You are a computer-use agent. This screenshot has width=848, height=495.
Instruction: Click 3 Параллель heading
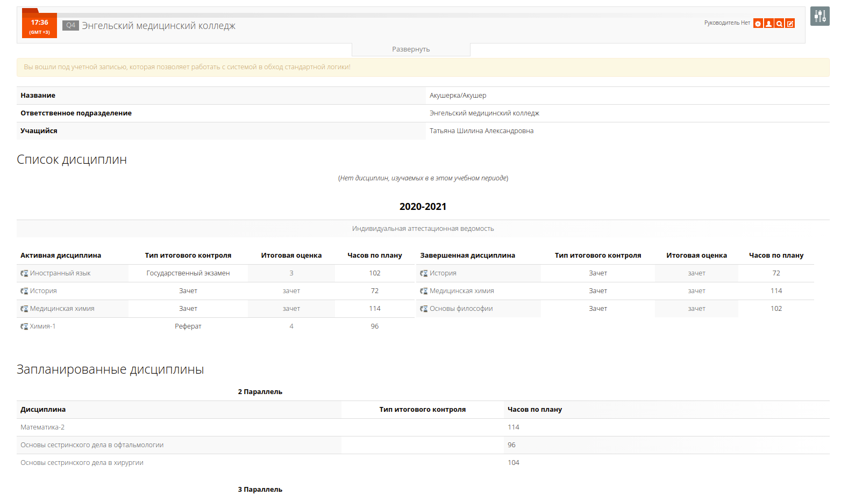260,490
